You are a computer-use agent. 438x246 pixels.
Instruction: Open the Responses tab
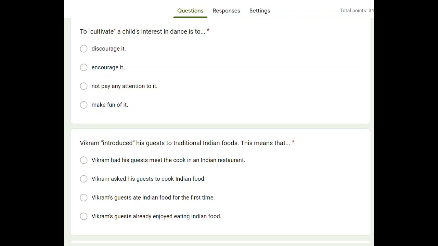click(x=226, y=11)
